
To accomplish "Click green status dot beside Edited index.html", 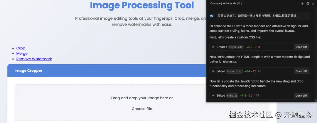I will [213, 71].
